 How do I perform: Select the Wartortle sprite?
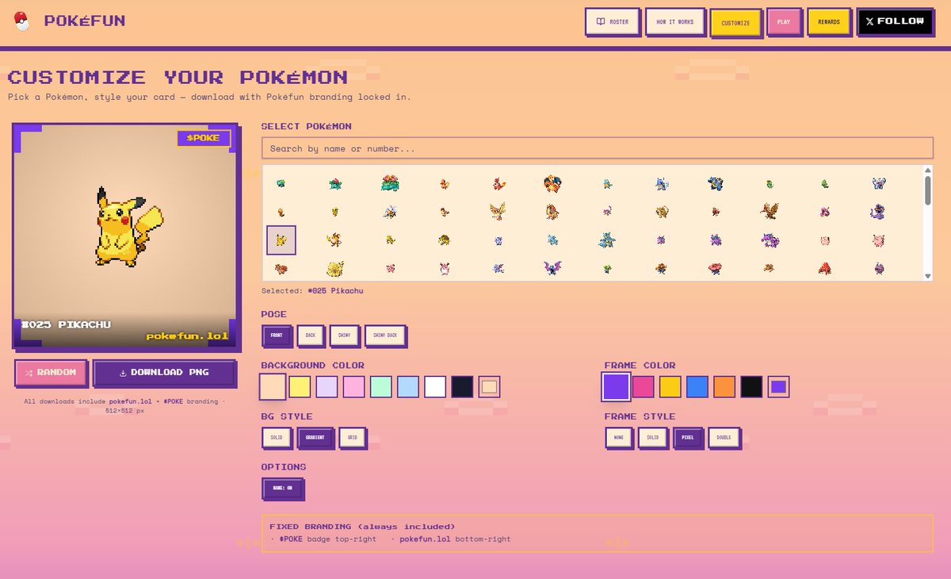click(662, 183)
